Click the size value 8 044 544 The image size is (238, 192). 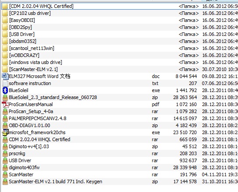point(186,76)
